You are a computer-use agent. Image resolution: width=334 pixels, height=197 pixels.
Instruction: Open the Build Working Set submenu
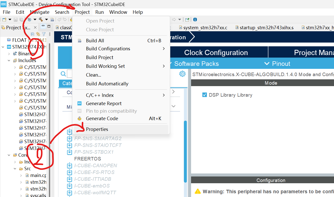point(121,66)
